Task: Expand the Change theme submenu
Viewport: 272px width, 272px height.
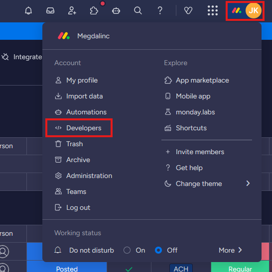Action: click(207, 183)
